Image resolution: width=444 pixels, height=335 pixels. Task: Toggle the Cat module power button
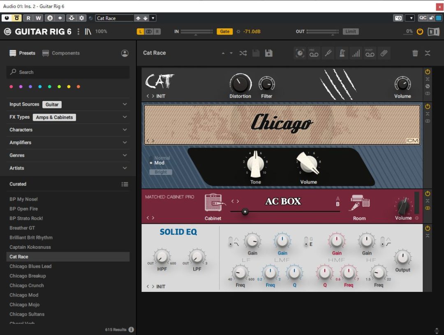point(428,72)
